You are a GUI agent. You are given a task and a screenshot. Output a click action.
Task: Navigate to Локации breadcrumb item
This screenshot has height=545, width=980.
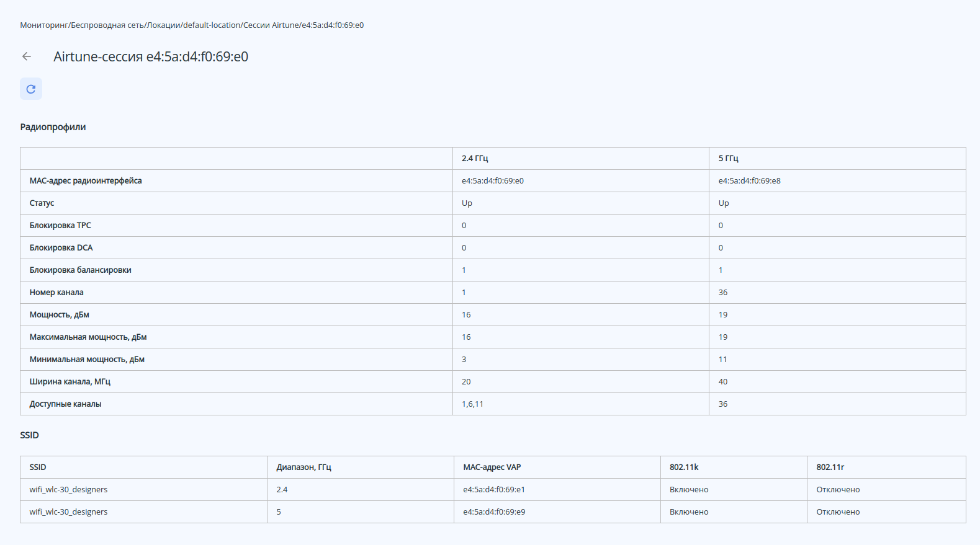point(164,25)
